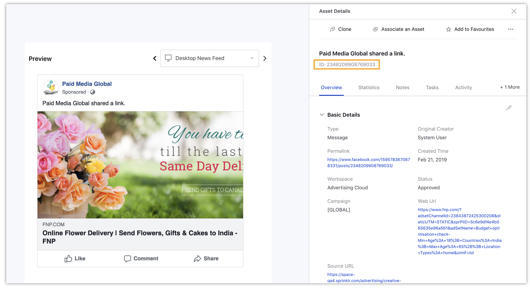Click the post caption text in preview

coord(84,103)
